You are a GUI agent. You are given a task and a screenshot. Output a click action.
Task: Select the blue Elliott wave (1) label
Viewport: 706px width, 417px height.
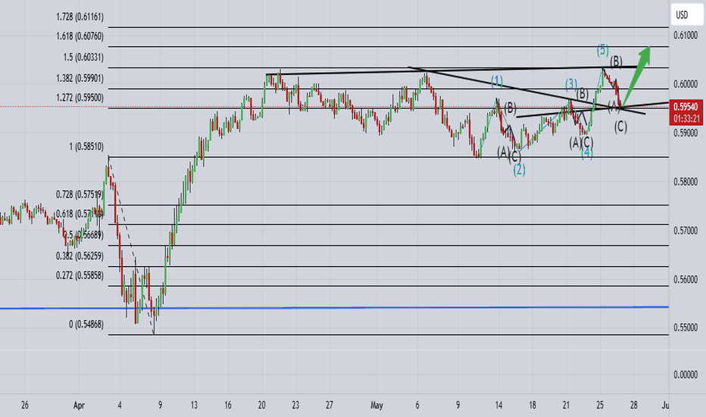tap(497, 81)
